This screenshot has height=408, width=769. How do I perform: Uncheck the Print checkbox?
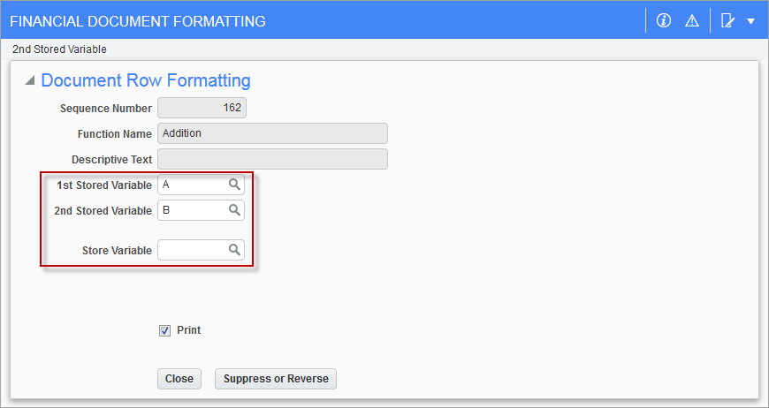pyautogui.click(x=164, y=330)
